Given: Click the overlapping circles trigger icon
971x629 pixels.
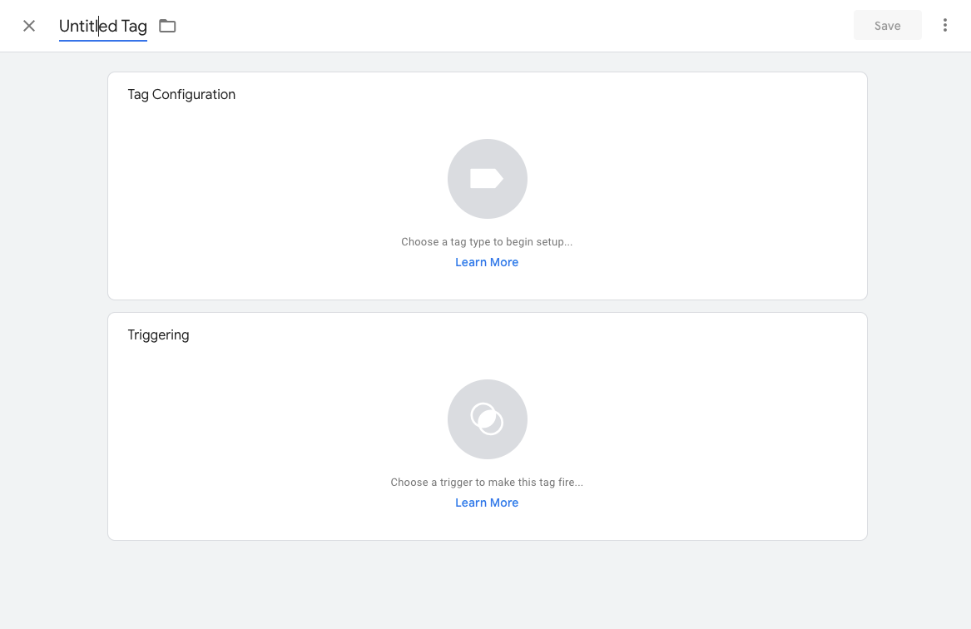Looking at the screenshot, I should pyautogui.click(x=487, y=419).
